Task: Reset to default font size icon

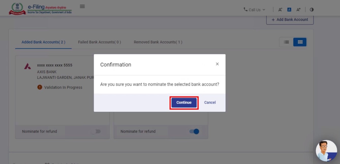Action: coord(289,10)
